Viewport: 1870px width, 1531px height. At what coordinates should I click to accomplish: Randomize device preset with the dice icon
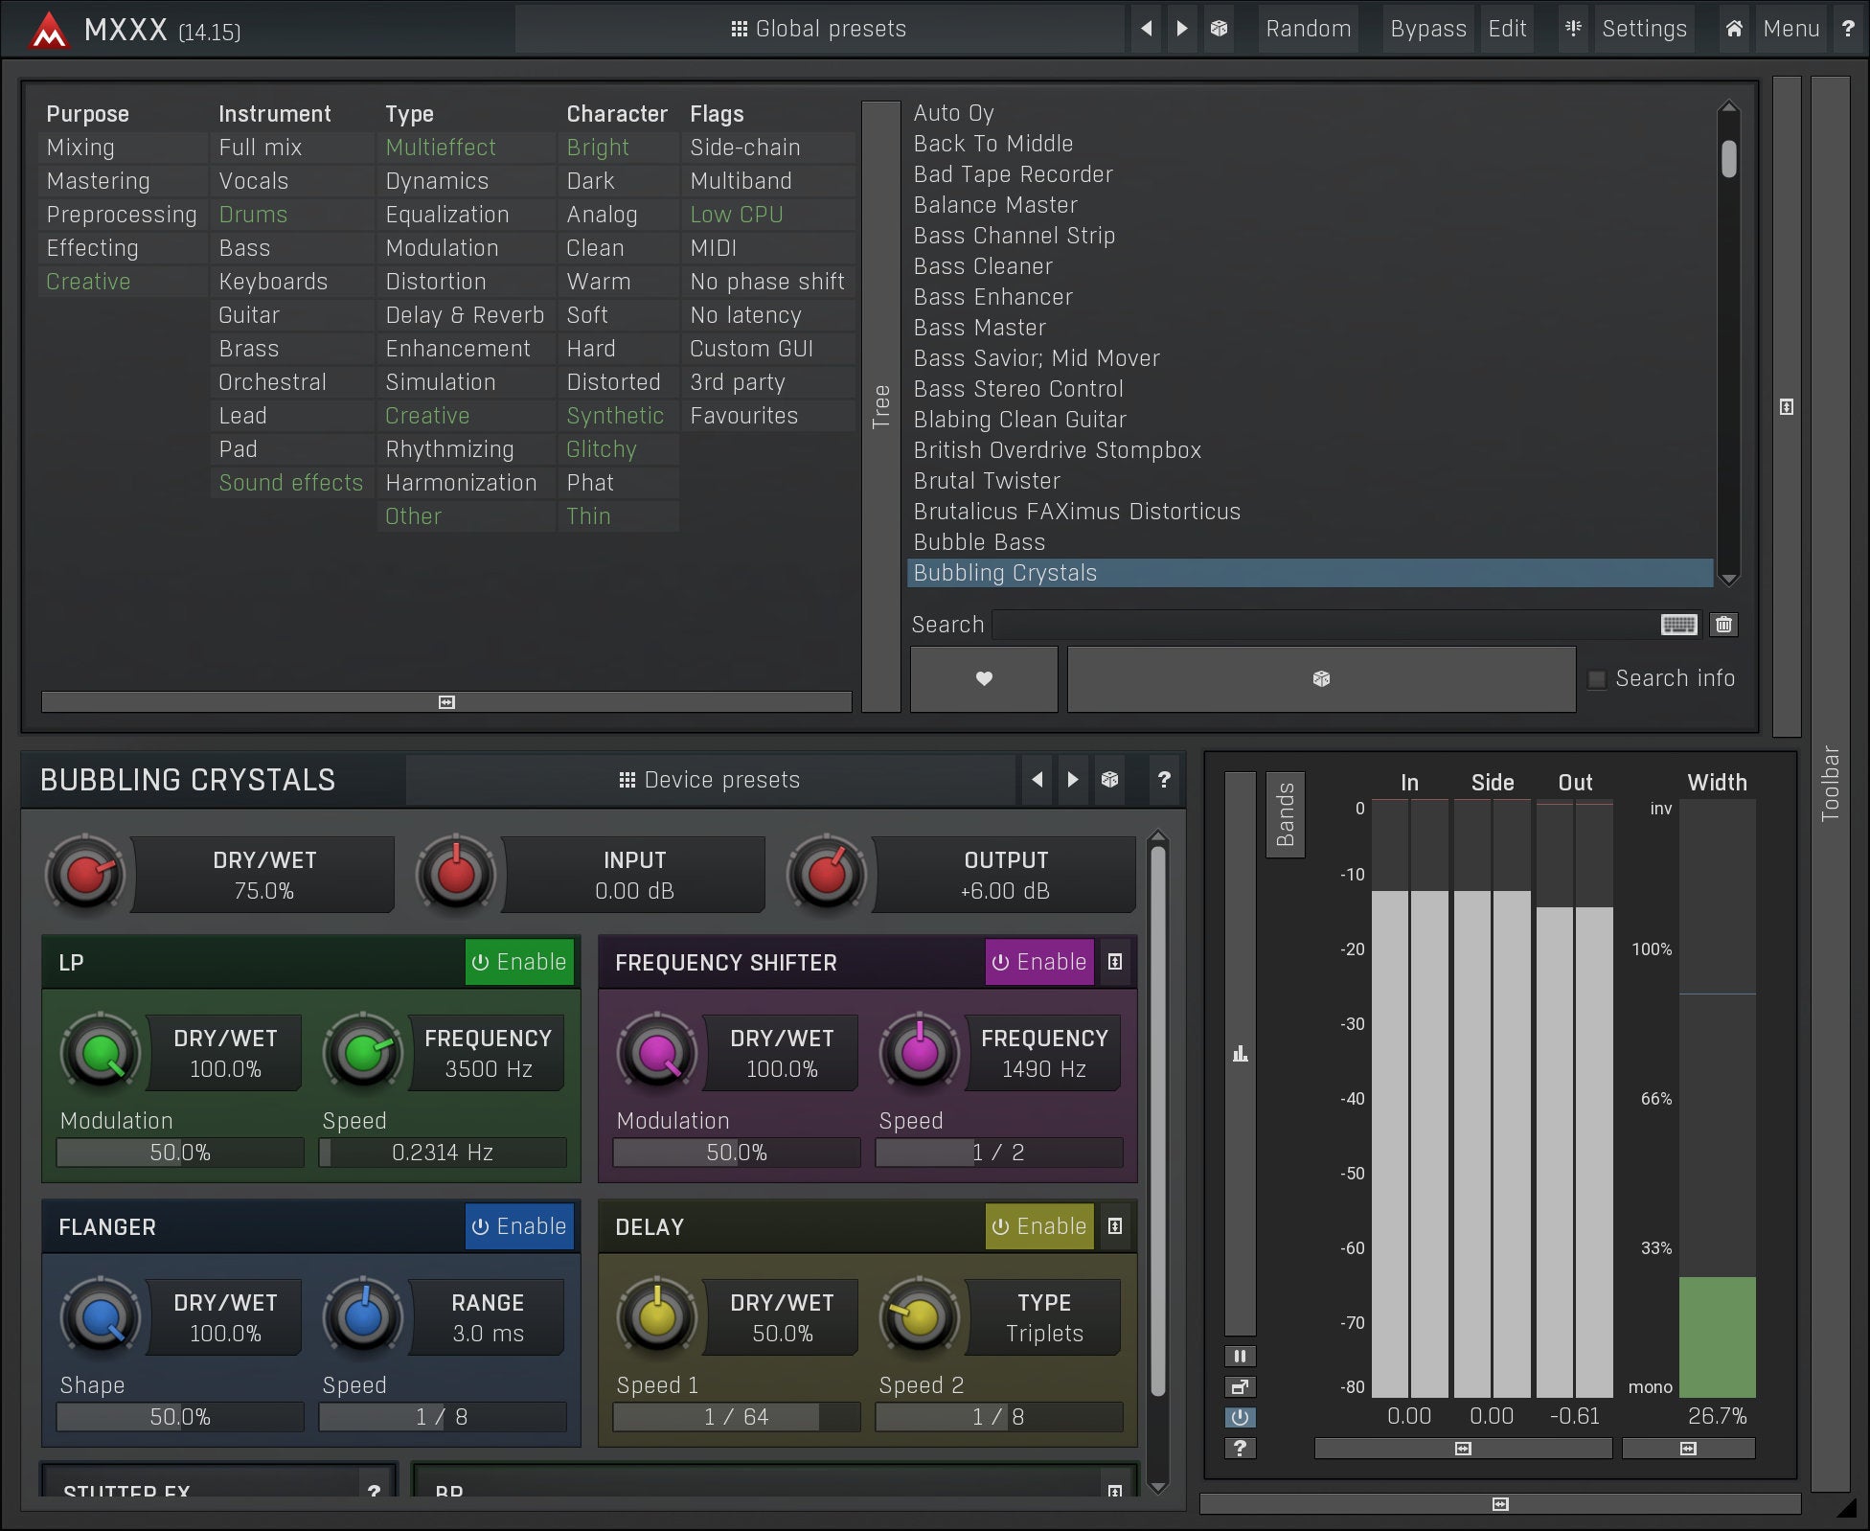point(1109,779)
